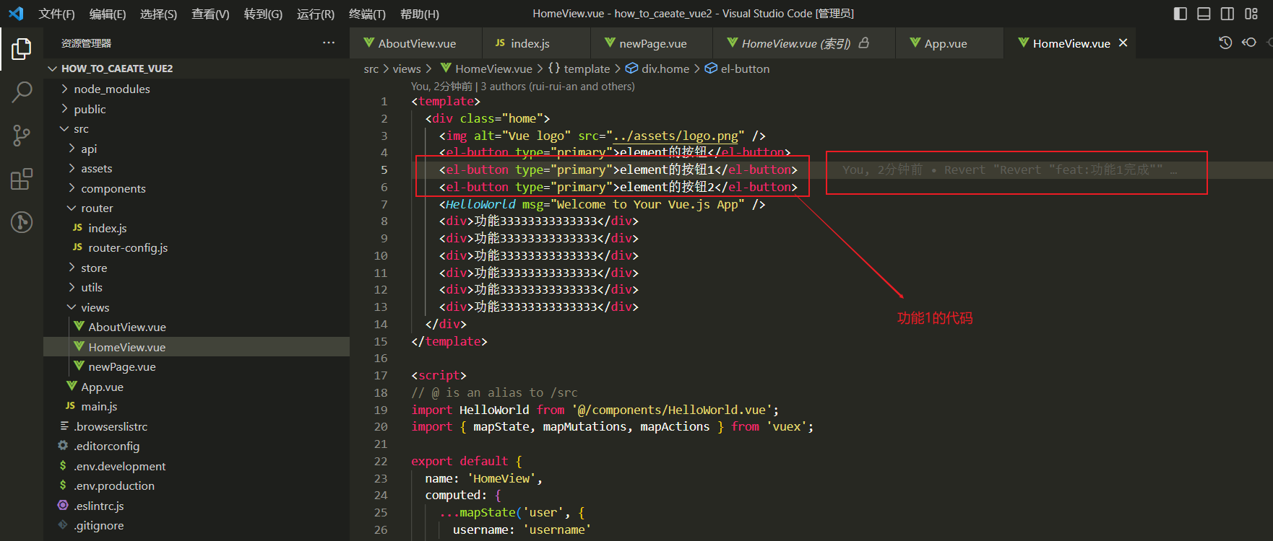
Task: Open file history timeline icon in editor toolbar
Action: [1225, 43]
